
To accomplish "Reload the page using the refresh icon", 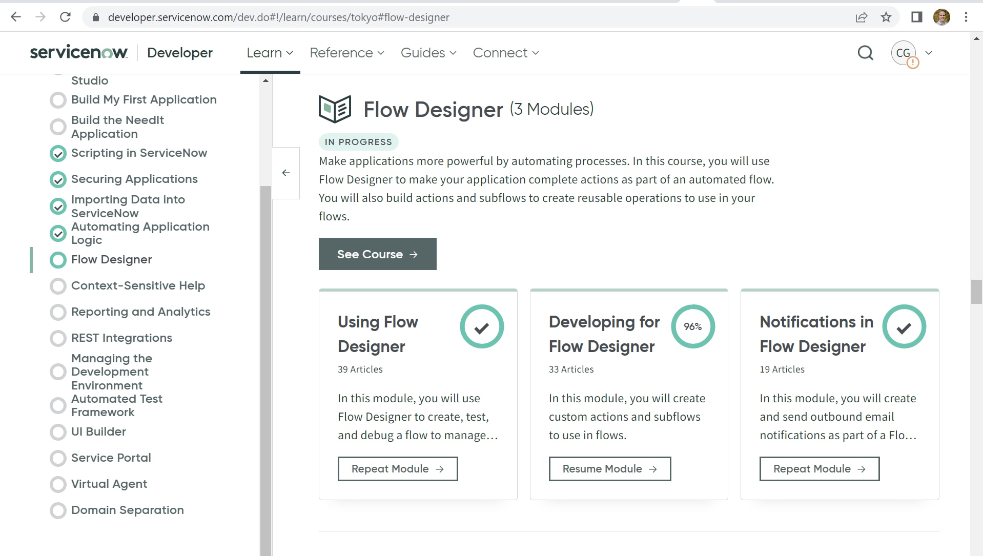I will point(65,17).
